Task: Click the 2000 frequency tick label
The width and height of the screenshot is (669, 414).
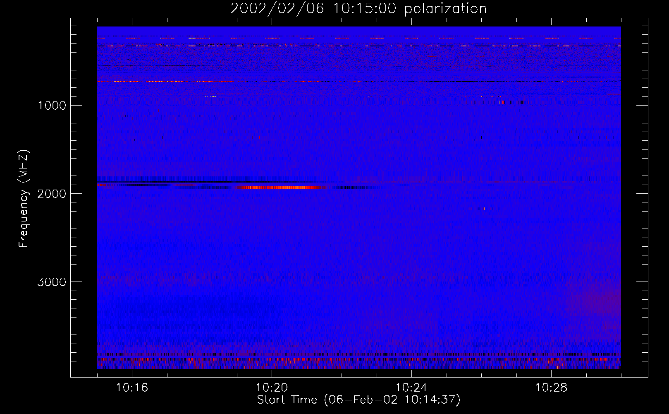Action: (x=52, y=194)
